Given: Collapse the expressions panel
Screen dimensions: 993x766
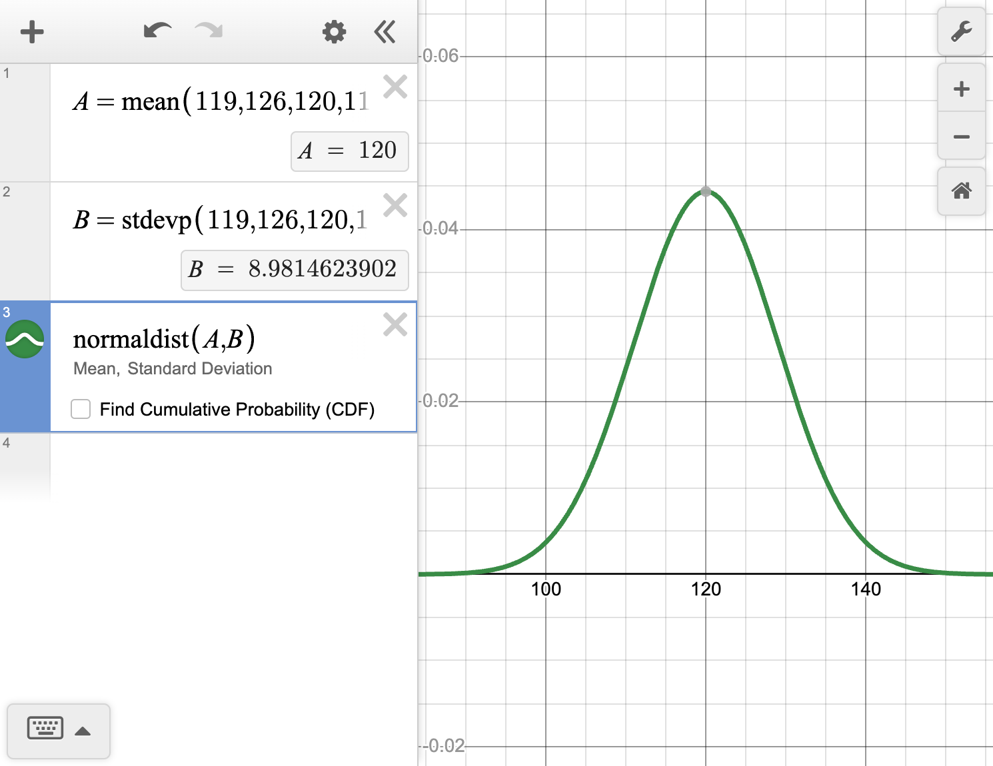Looking at the screenshot, I should (384, 31).
